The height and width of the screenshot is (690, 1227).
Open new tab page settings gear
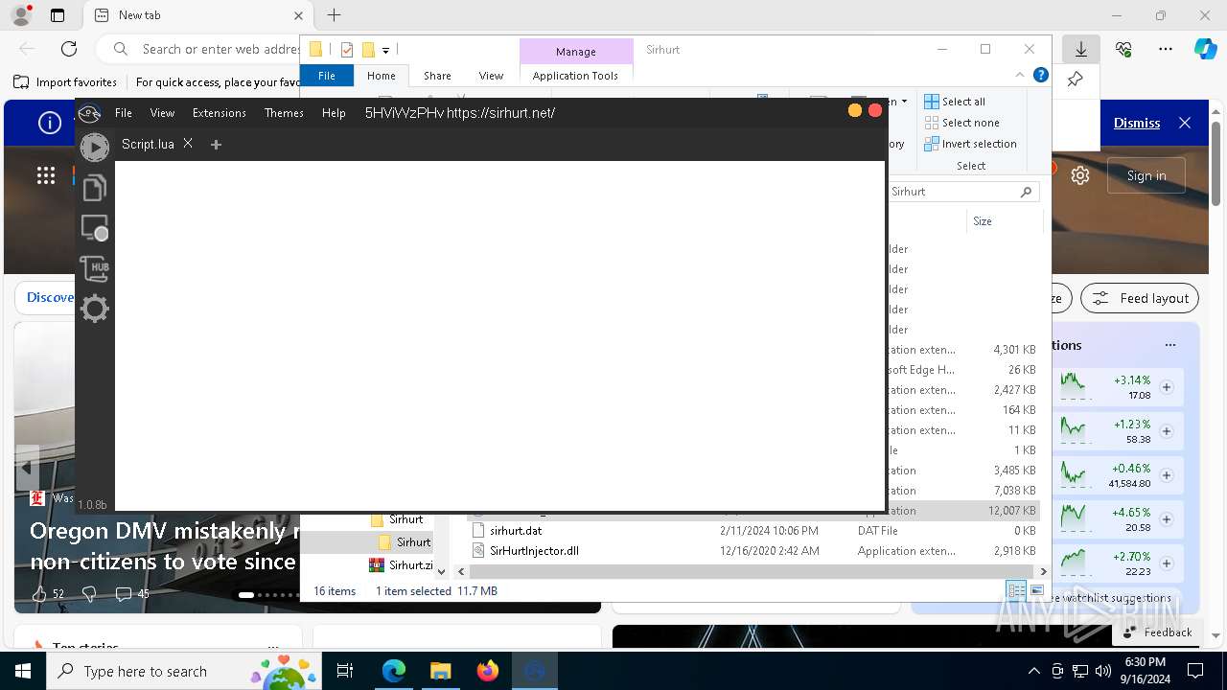point(1080,175)
